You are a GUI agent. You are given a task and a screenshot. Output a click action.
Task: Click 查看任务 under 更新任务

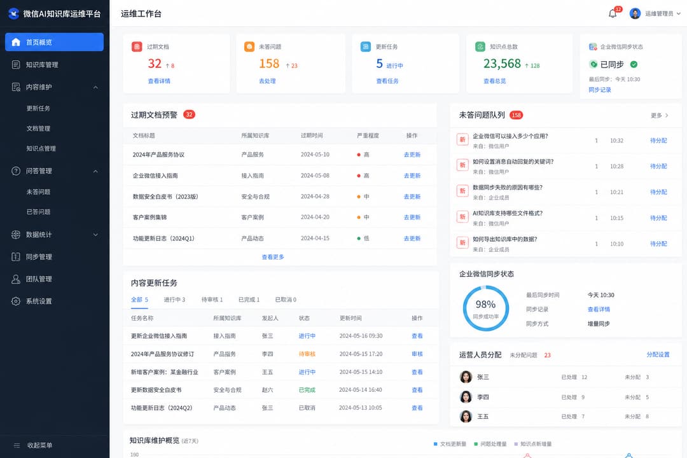[x=387, y=81]
